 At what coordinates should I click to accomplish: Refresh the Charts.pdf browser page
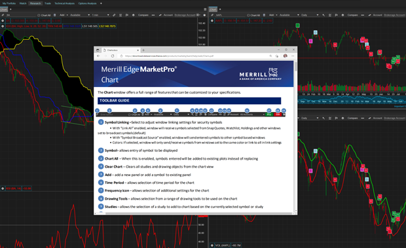[x=113, y=56]
